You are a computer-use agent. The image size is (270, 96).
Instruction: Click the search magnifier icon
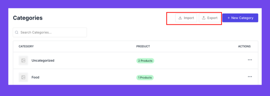[17, 32]
